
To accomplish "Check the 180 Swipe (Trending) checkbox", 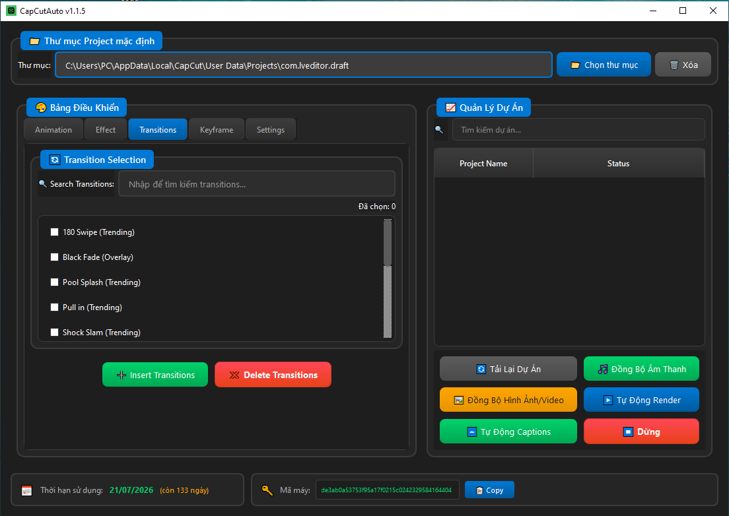I will 54,232.
